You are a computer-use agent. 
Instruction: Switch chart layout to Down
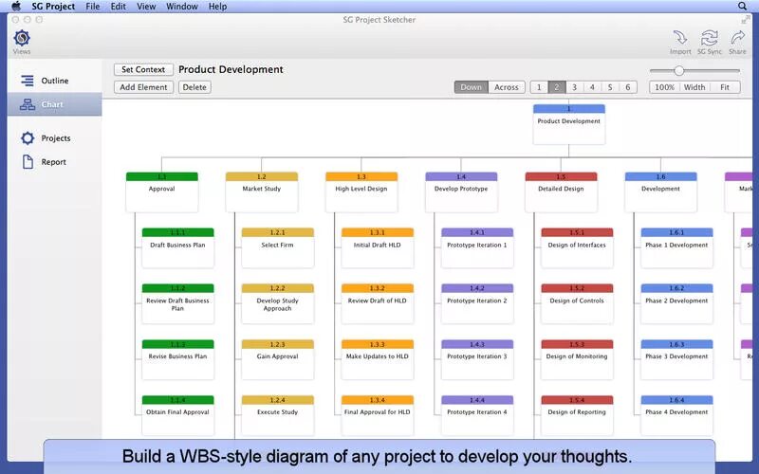471,87
